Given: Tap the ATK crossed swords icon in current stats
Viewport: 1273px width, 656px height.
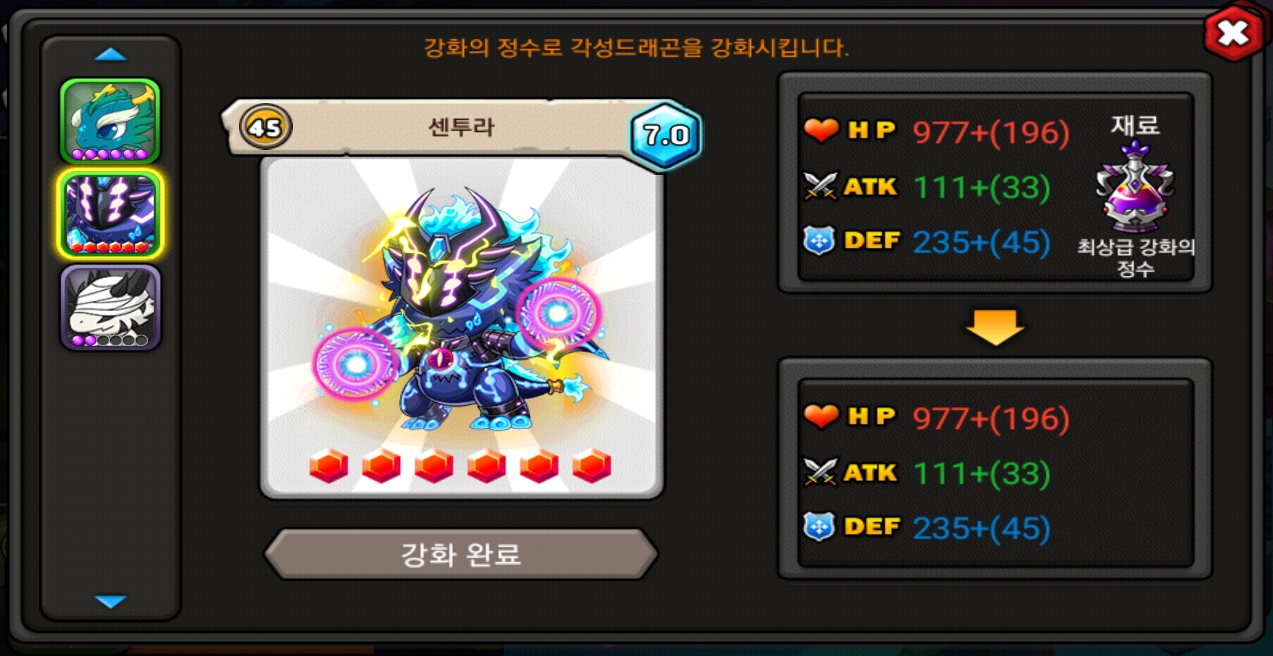Looking at the screenshot, I should tap(821, 186).
